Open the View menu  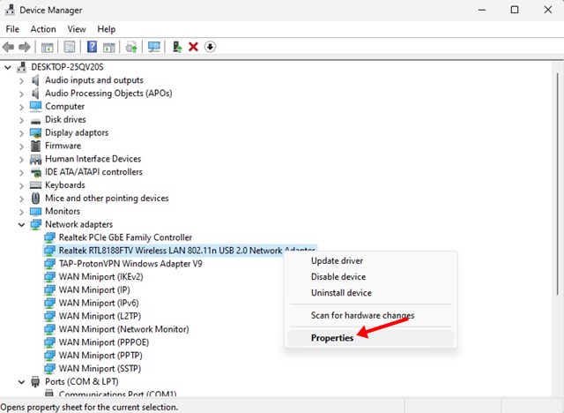pos(77,29)
